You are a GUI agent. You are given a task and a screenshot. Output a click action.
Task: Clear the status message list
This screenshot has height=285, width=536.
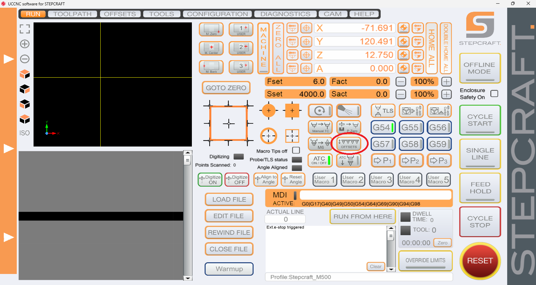click(376, 267)
